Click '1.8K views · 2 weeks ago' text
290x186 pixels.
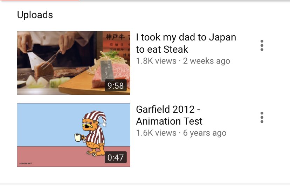[183, 61]
